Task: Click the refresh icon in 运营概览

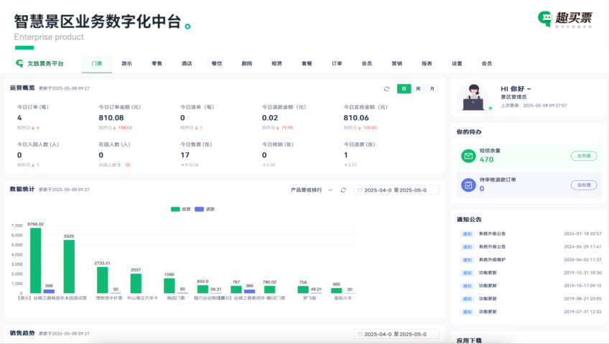Action: (387, 89)
